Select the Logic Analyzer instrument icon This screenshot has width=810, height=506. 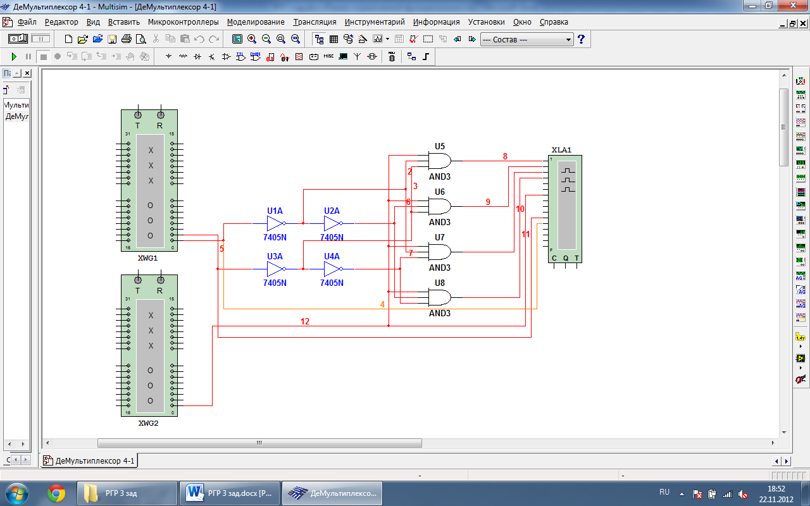(801, 192)
